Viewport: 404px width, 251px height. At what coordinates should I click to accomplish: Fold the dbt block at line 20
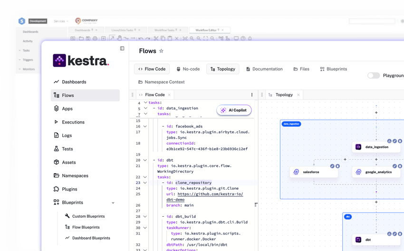145,160
